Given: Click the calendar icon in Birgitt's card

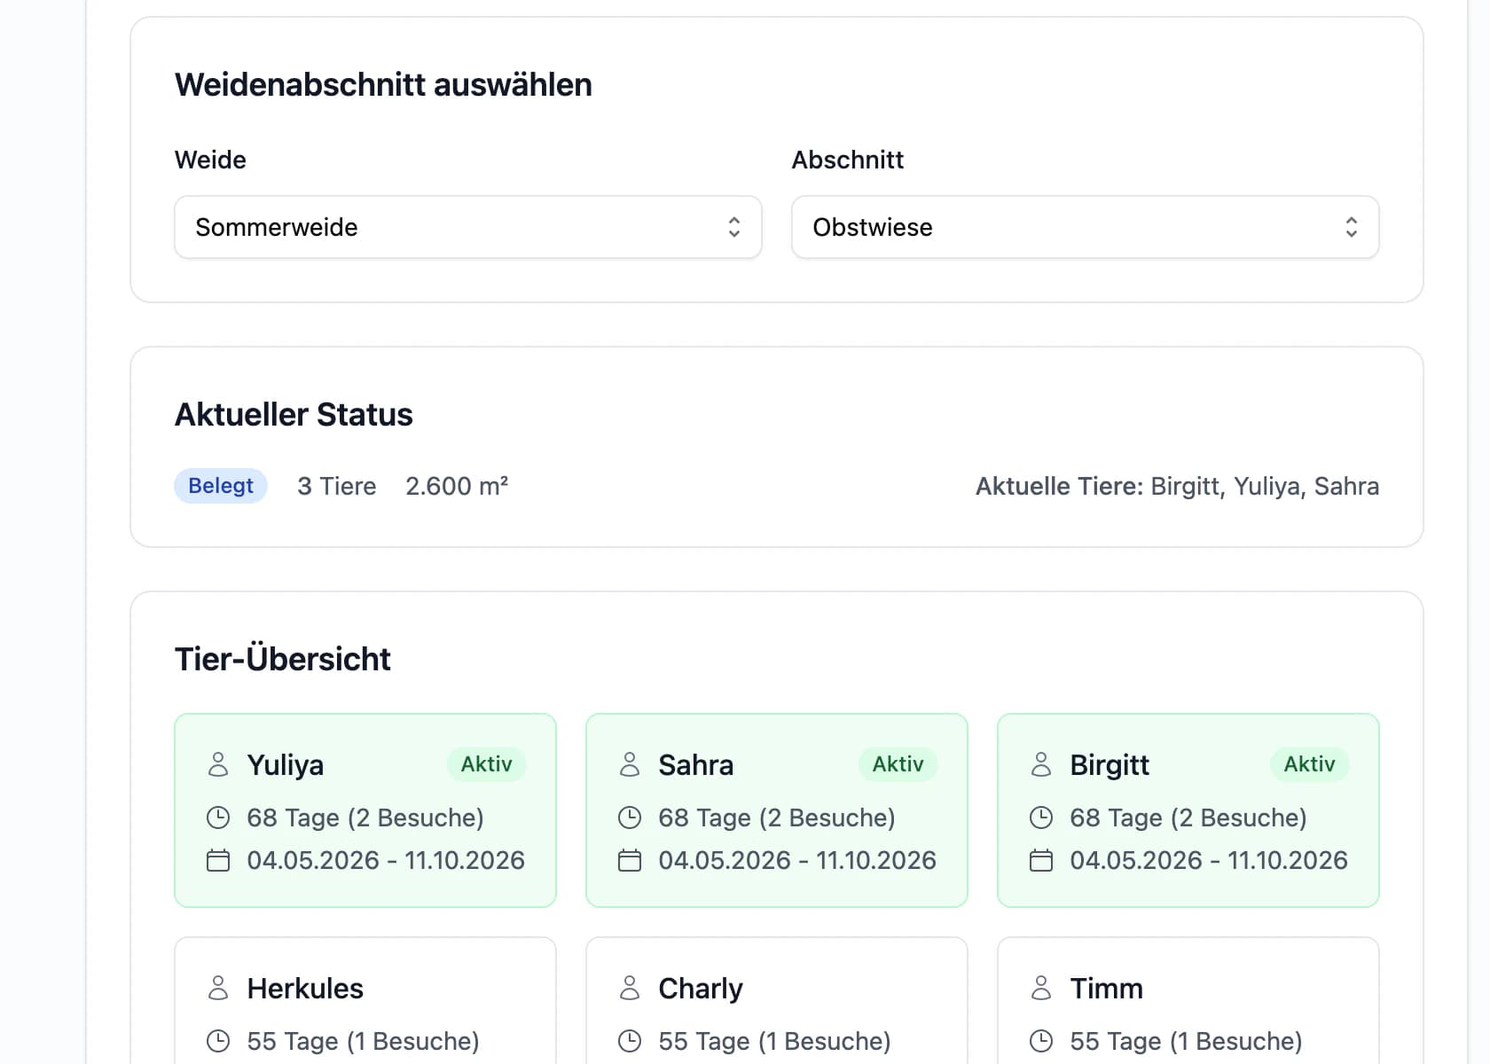Looking at the screenshot, I should pos(1041,860).
